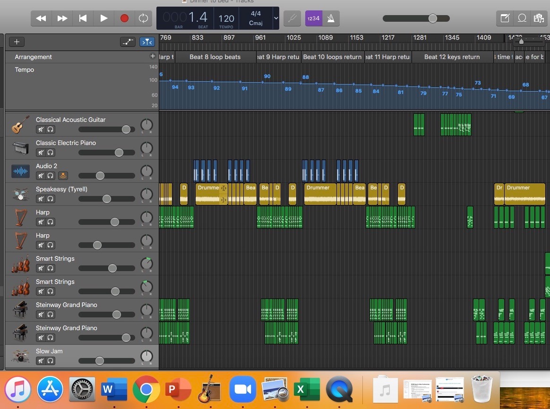Select the Beat 8 loop beats marker

(215, 57)
